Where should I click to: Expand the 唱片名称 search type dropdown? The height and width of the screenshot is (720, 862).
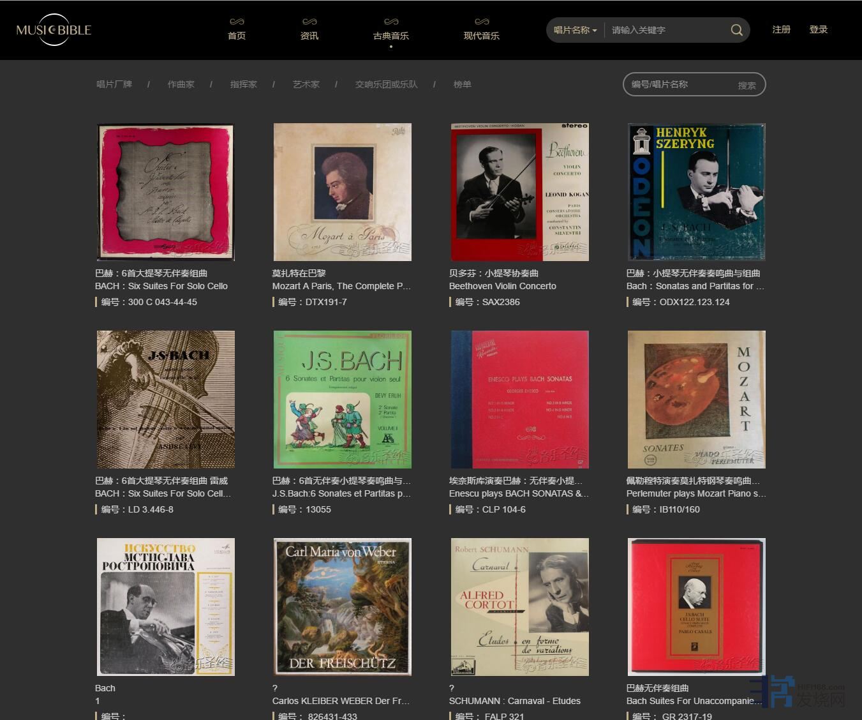coord(575,30)
